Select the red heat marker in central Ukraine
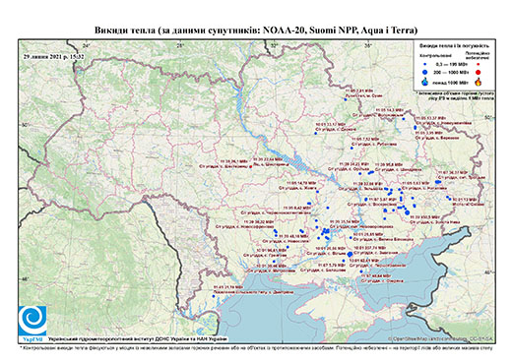The image size is (512, 362). point(251,166)
